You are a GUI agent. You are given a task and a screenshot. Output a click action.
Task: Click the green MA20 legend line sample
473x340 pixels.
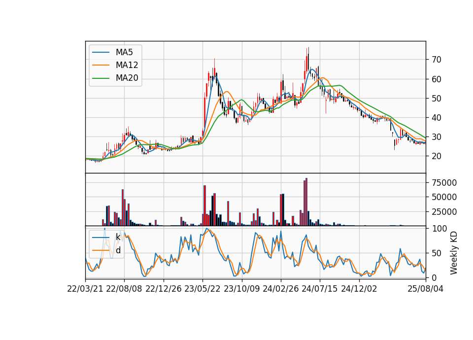[101, 78]
